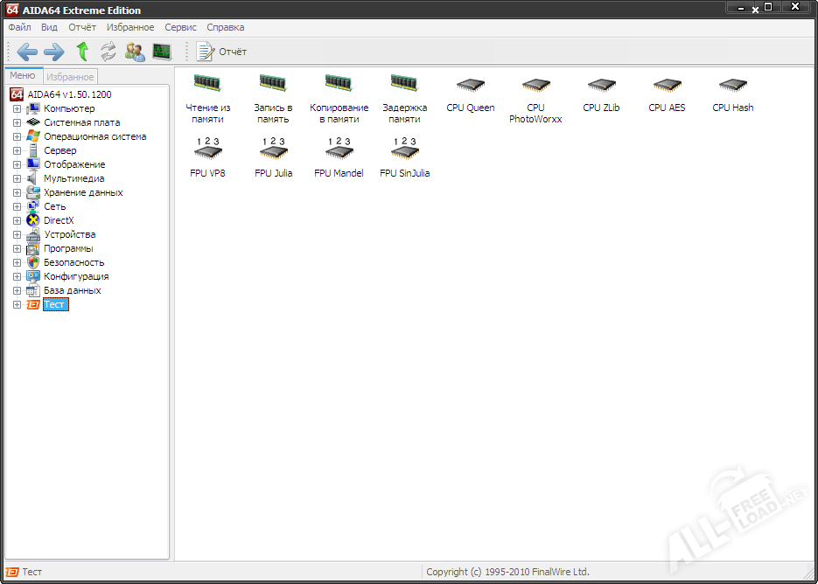The width and height of the screenshot is (818, 584).
Task: Open the Сервис menu
Action: [x=180, y=27]
